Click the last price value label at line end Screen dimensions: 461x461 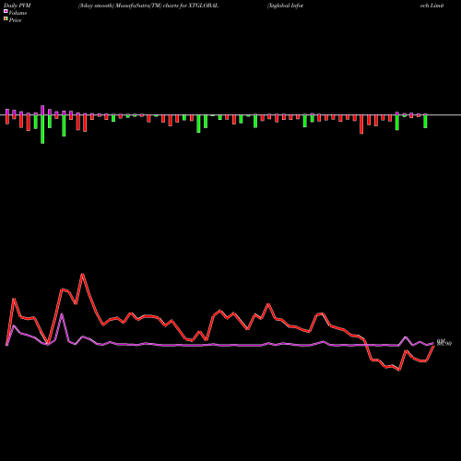[x=444, y=343]
